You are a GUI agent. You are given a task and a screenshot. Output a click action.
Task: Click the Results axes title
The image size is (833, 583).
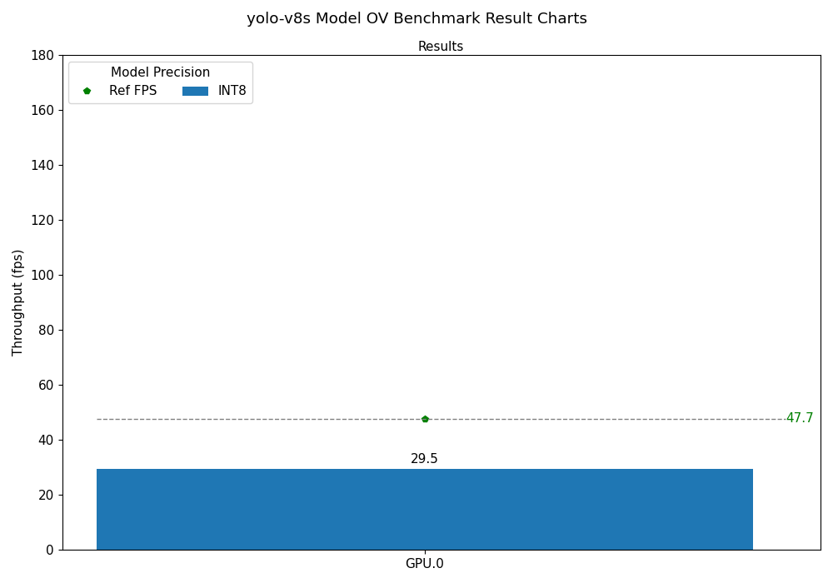click(x=441, y=47)
